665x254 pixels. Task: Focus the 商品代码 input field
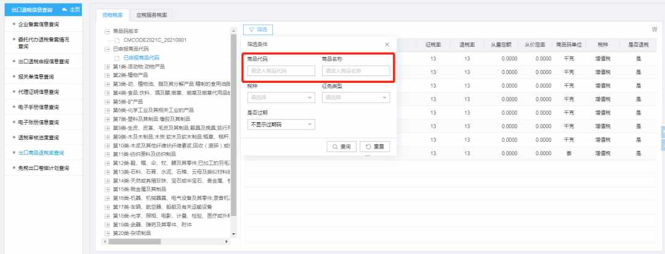(x=281, y=71)
